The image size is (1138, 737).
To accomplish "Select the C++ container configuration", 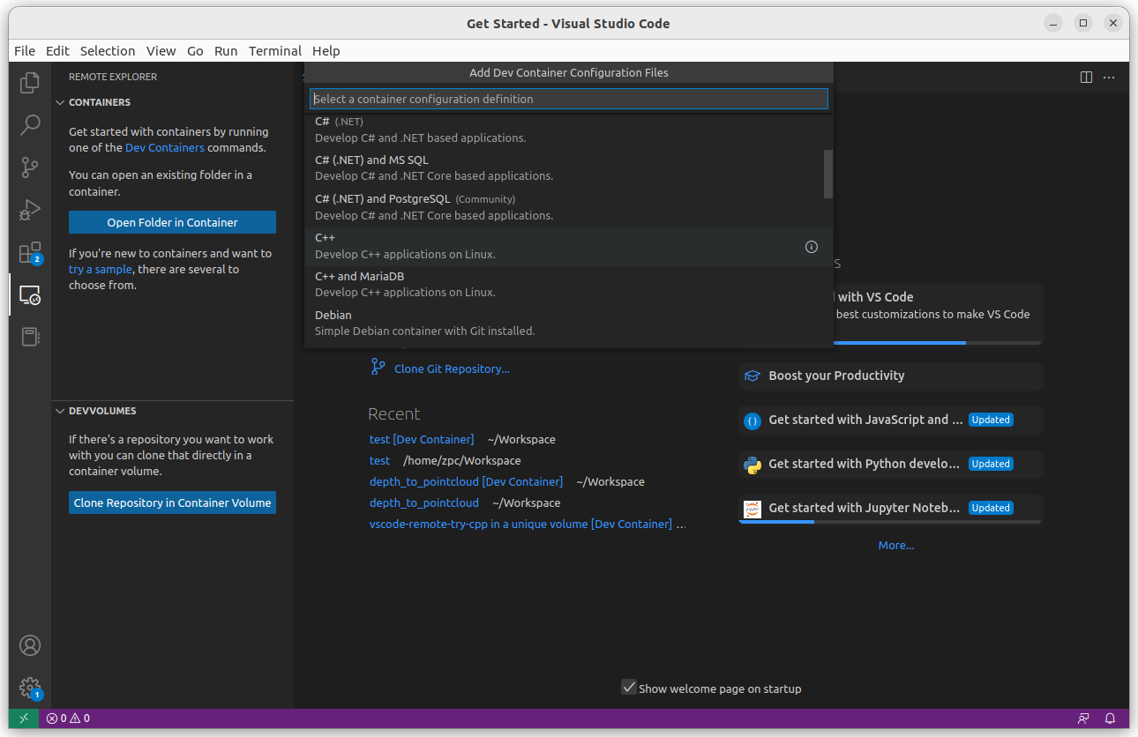I will 569,247.
